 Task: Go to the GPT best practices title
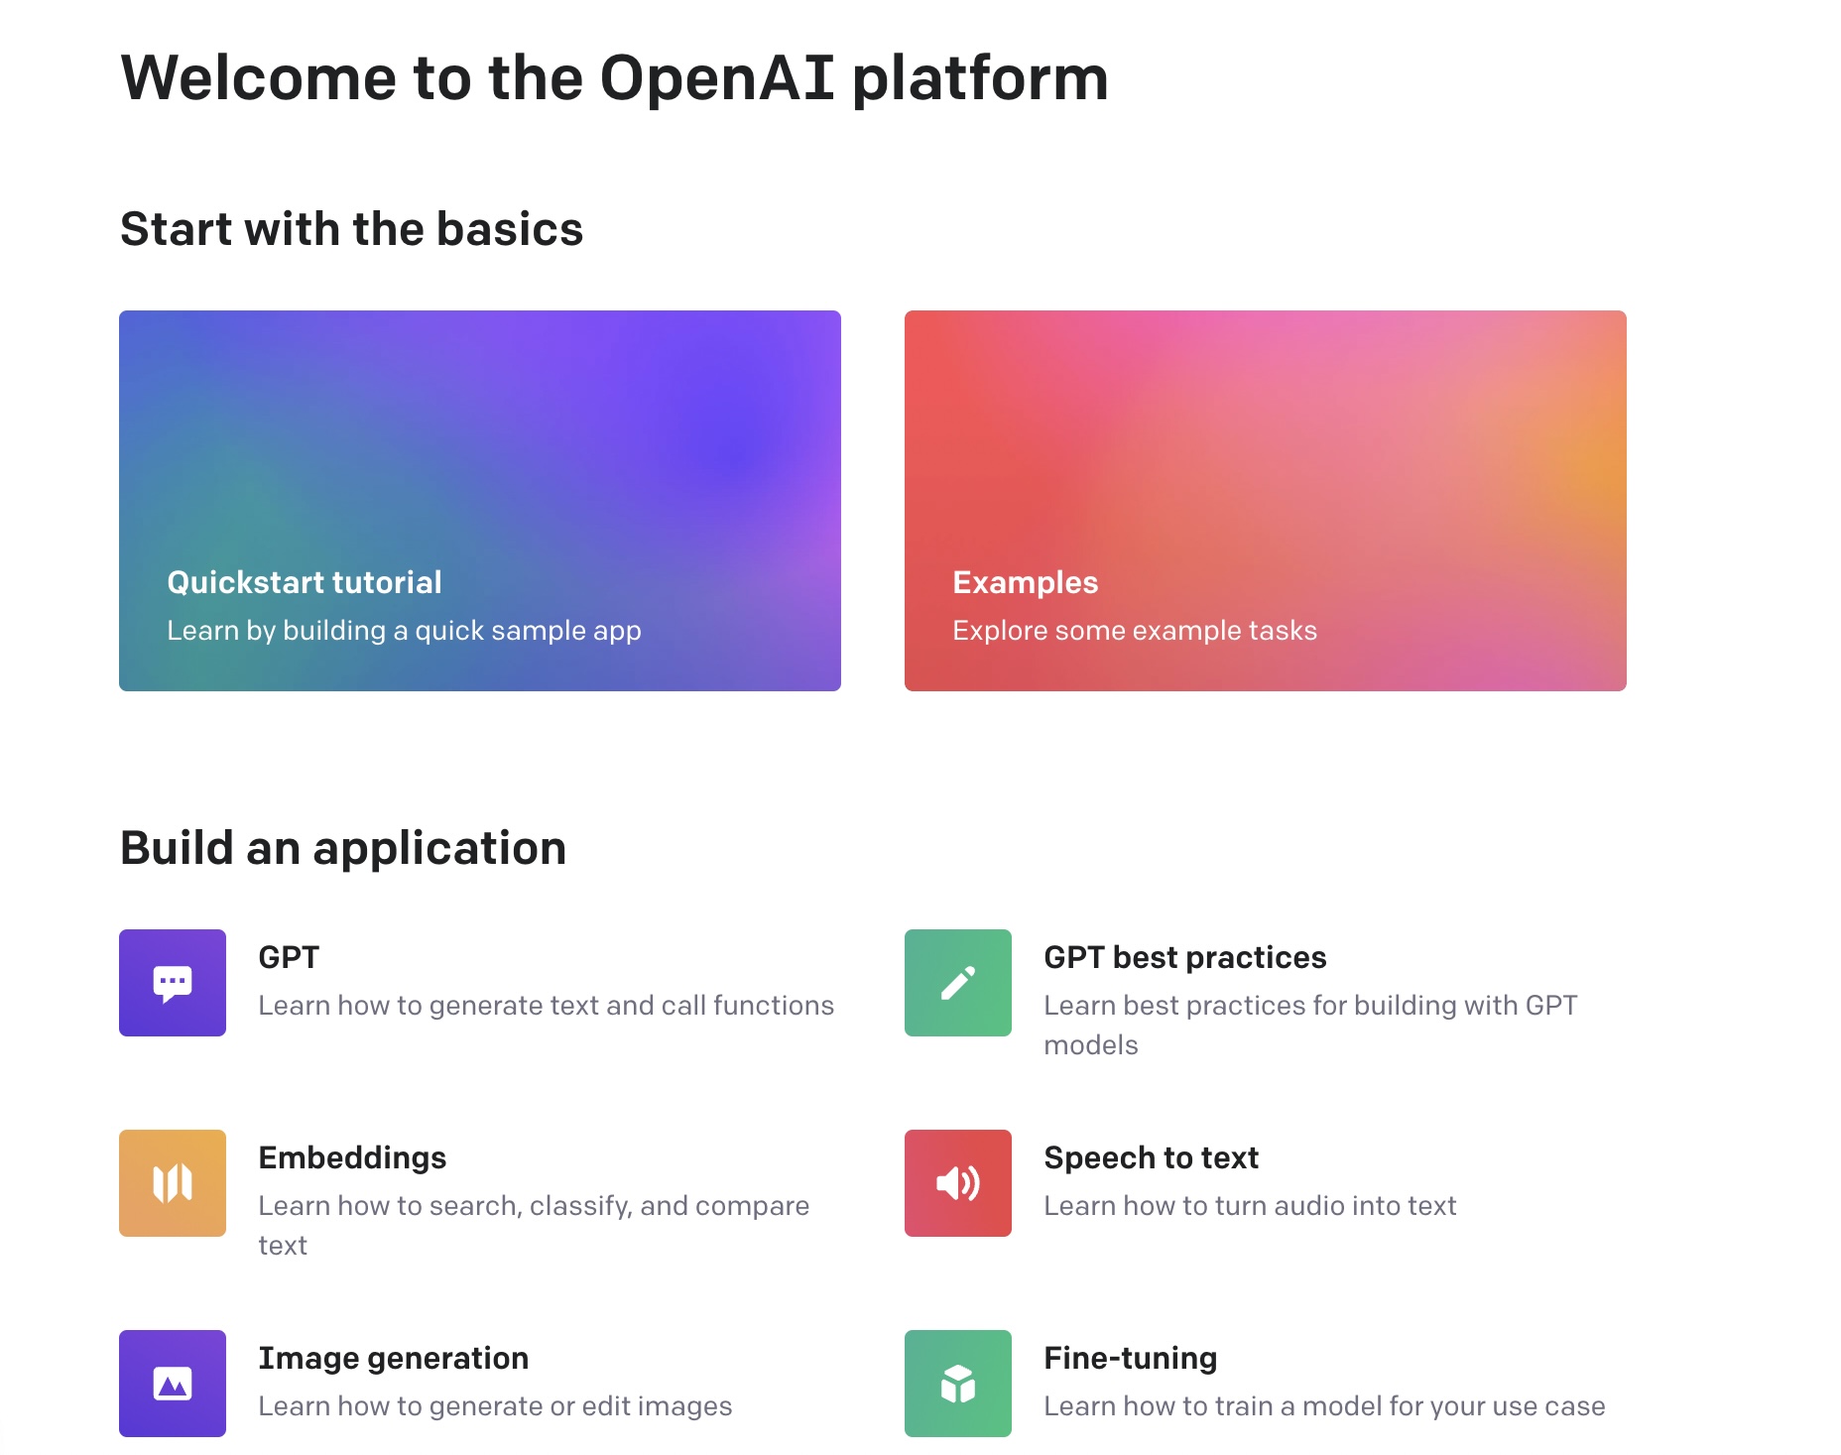coord(1184,957)
